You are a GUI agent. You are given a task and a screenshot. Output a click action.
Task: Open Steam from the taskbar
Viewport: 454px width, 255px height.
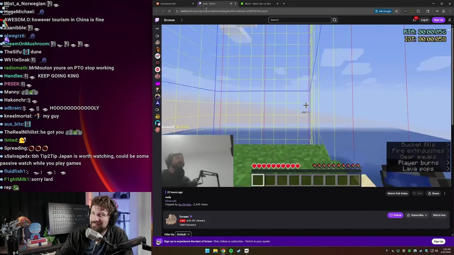239,251
